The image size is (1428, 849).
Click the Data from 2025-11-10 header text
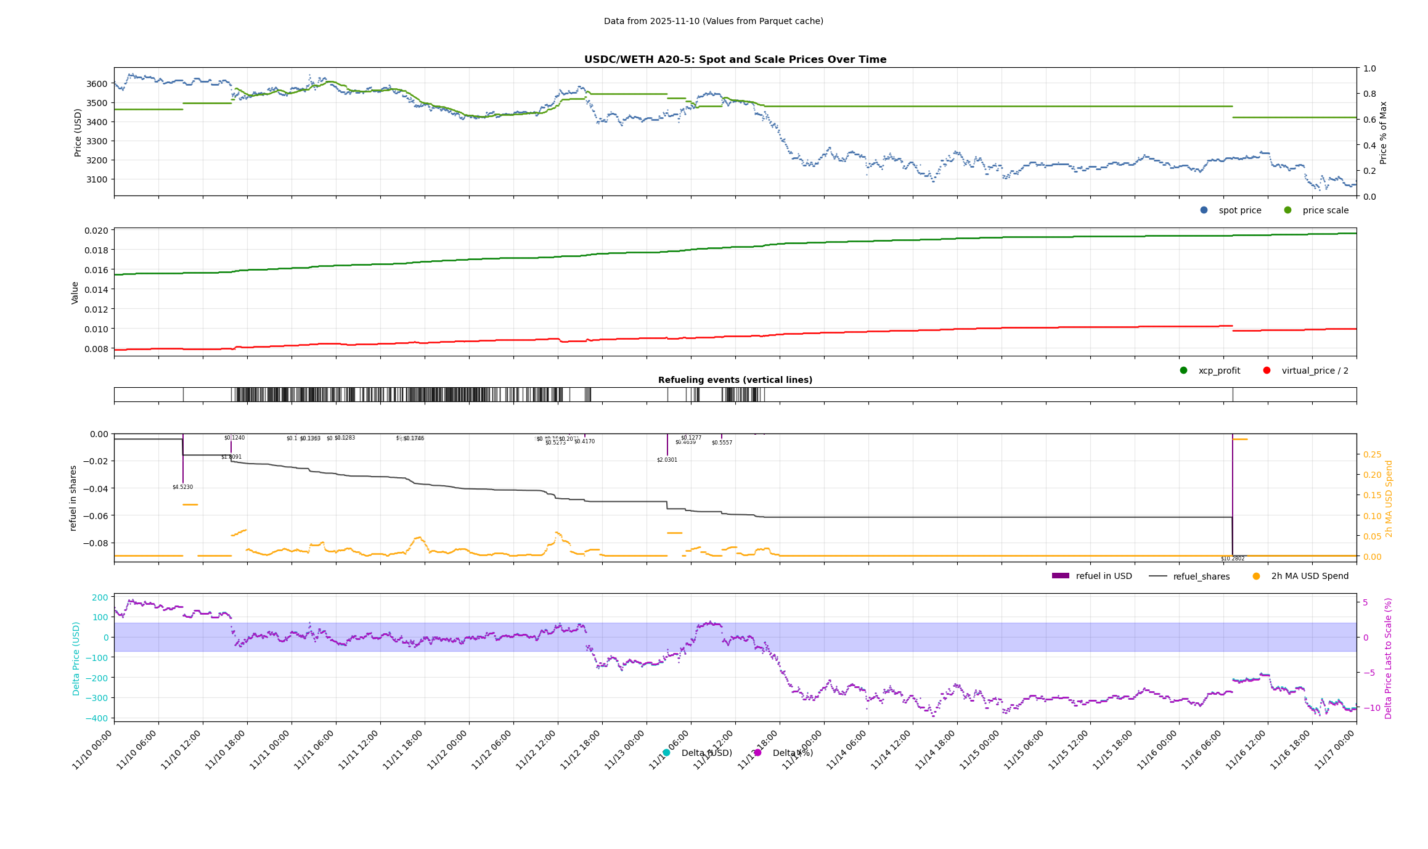pyautogui.click(x=713, y=21)
